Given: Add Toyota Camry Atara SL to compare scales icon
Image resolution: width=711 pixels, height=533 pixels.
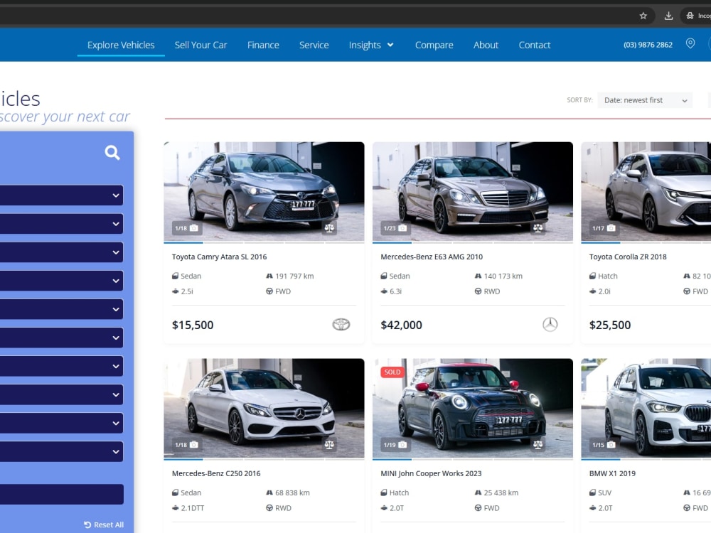Looking at the screenshot, I should [x=329, y=228].
